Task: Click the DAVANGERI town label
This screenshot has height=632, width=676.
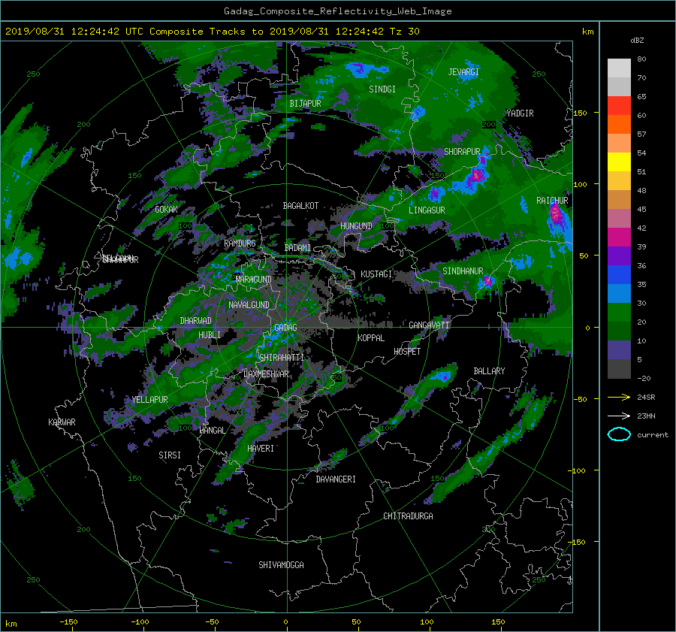Action: (x=336, y=479)
